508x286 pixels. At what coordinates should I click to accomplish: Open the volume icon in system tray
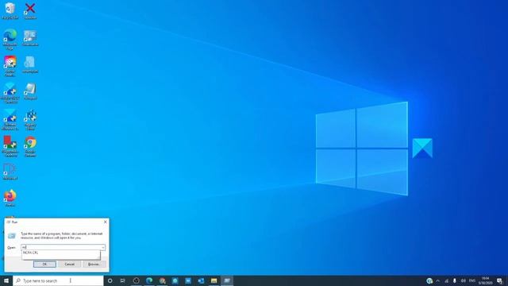[464, 280]
